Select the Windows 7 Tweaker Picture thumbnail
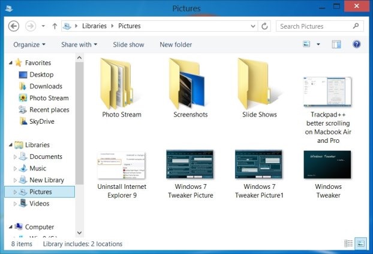 [x=190, y=164]
